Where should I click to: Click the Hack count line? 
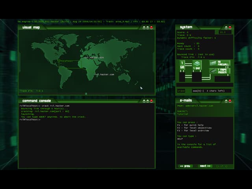[x=188, y=46]
